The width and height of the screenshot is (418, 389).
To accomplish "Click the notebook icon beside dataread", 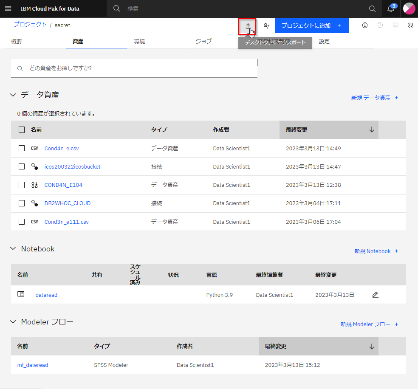I will point(21,294).
